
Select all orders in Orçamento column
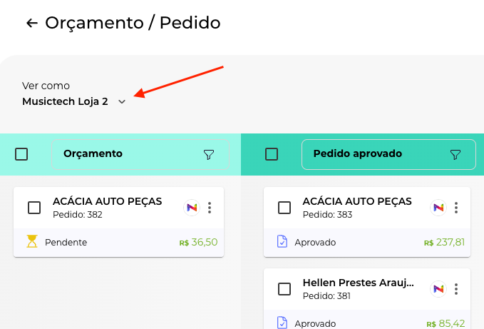coord(21,154)
